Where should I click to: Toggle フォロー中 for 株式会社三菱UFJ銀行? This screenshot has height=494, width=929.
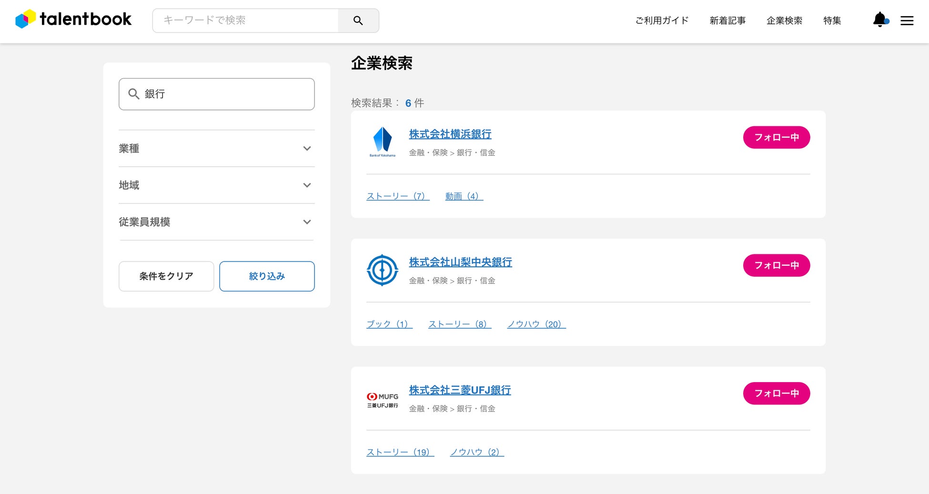pos(777,393)
